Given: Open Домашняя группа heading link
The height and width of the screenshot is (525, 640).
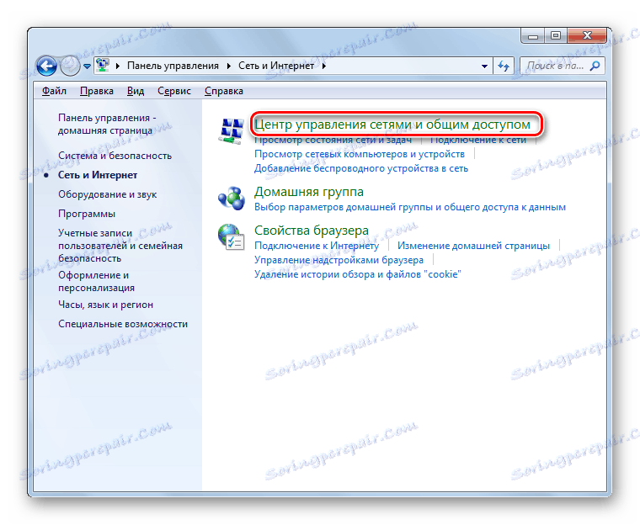Looking at the screenshot, I should point(308,192).
